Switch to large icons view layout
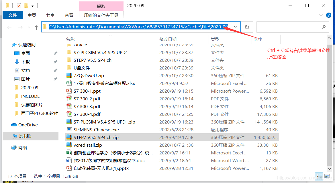 pos(327,176)
